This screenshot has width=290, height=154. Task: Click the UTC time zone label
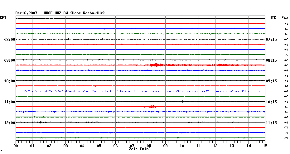pyautogui.click(x=273, y=18)
